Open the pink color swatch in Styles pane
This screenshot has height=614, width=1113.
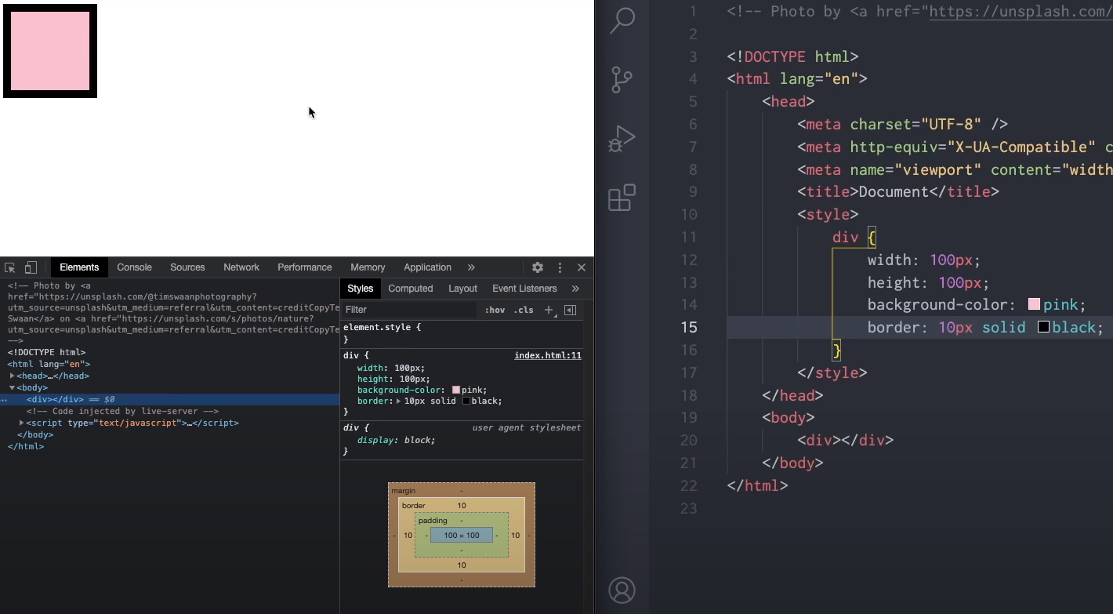456,390
